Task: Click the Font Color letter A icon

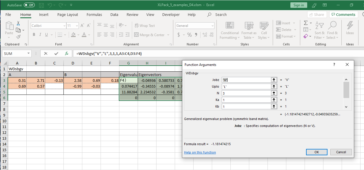Action: pos(84,35)
